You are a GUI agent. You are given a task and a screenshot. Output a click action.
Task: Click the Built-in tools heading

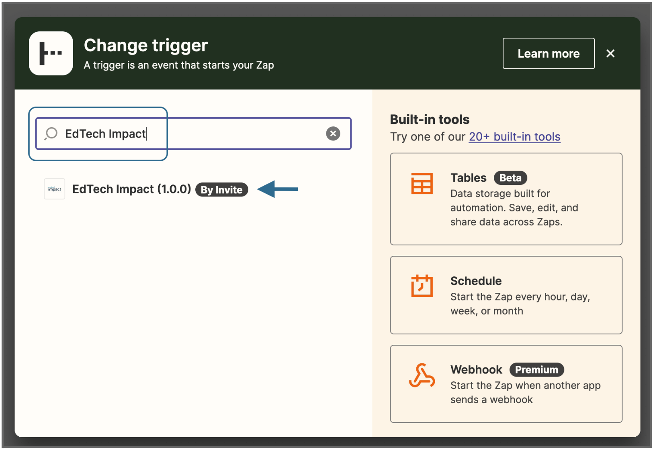click(430, 120)
